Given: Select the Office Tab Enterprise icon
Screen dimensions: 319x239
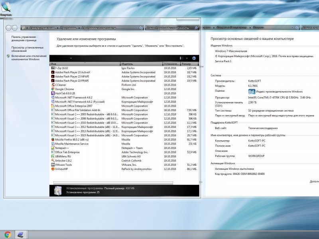Looking at the screenshot, I should click(53, 152).
